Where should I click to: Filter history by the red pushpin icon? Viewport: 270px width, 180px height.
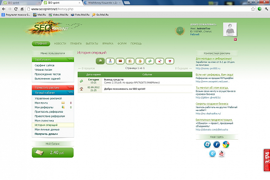[160, 61]
